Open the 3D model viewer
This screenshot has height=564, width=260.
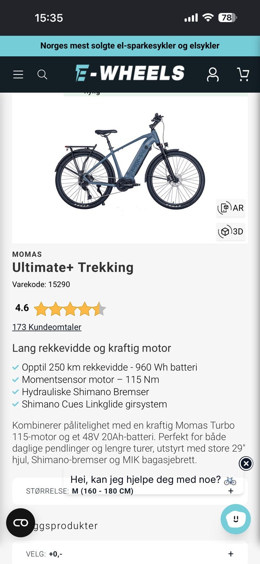point(231,232)
